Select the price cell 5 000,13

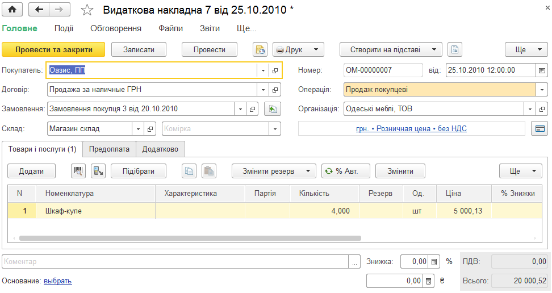tap(464, 211)
